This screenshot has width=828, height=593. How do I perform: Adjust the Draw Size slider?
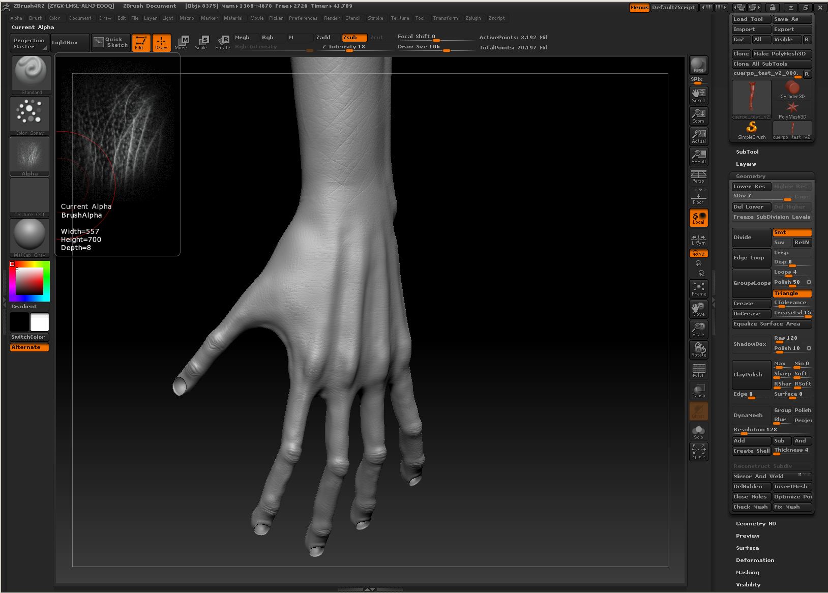tap(435, 47)
